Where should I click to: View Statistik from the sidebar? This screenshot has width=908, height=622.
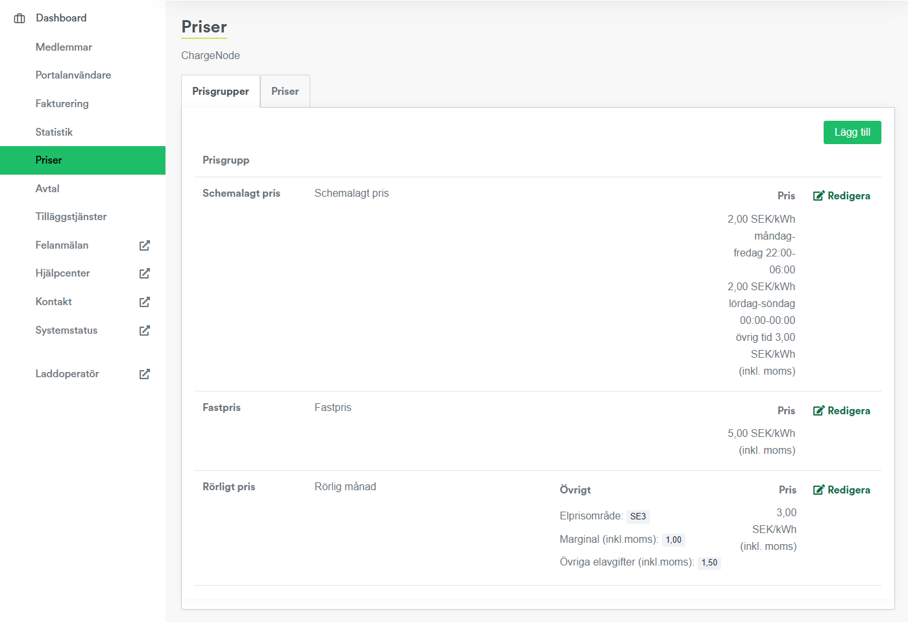54,132
